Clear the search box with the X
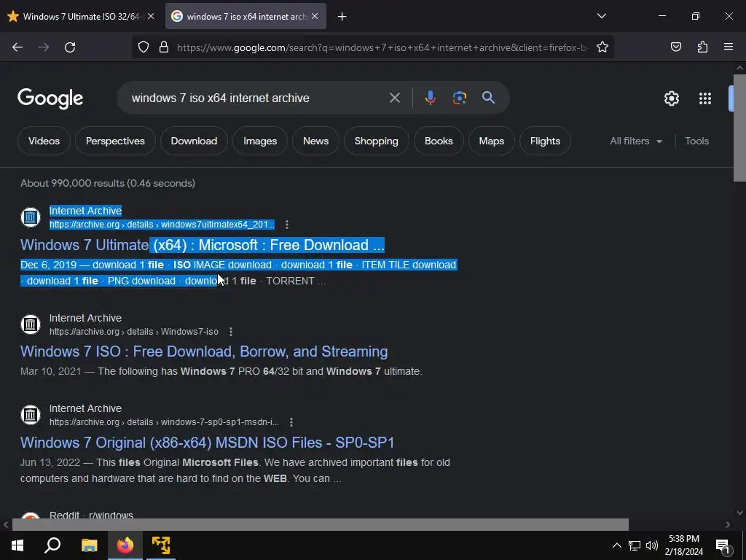 click(x=395, y=98)
